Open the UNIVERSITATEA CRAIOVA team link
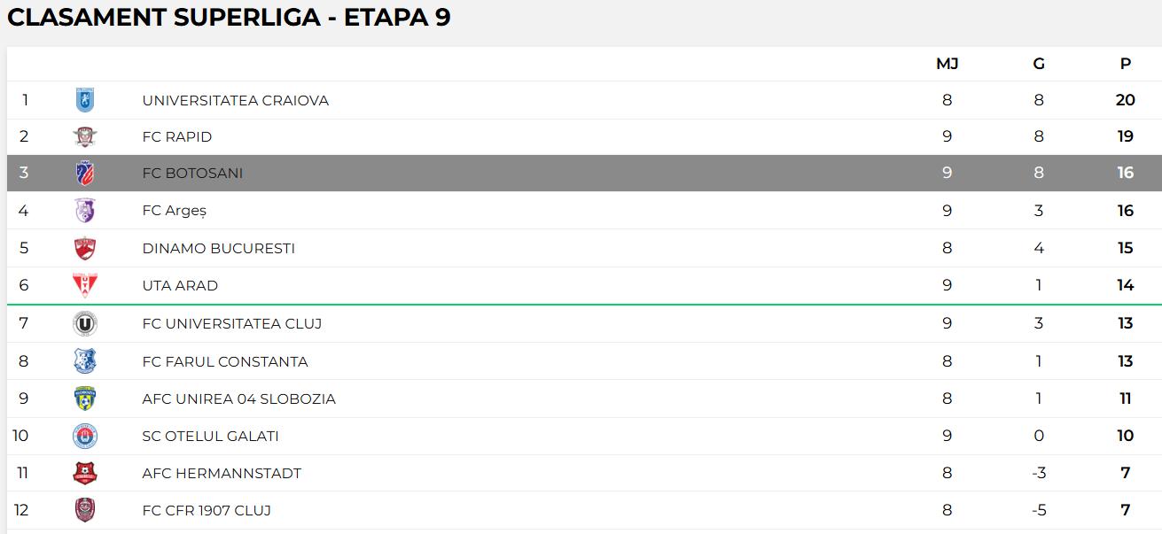Screen dimensions: 1162x534 coord(235,101)
